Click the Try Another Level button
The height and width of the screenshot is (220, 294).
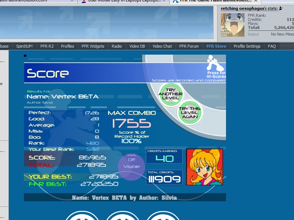tap(171, 94)
